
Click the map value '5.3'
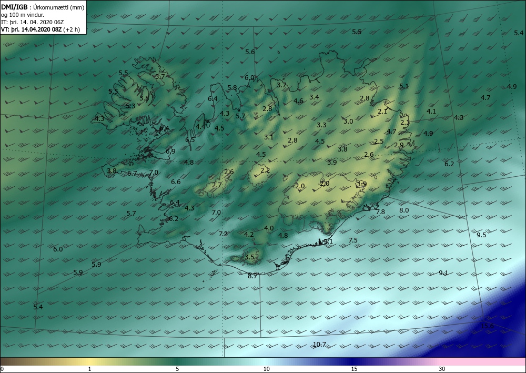130,106
